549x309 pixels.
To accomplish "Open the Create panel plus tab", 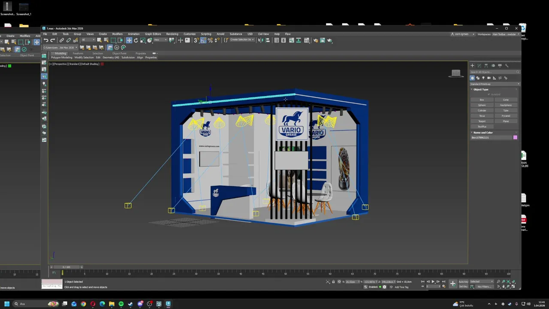I will 472,66.
